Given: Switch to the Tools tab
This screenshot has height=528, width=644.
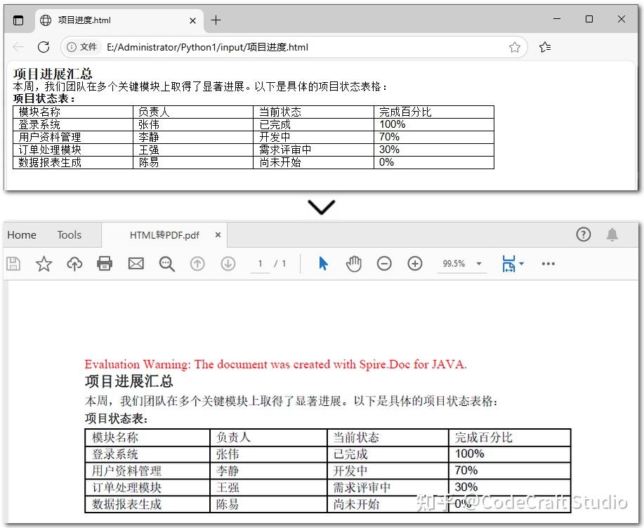Looking at the screenshot, I should coord(68,235).
